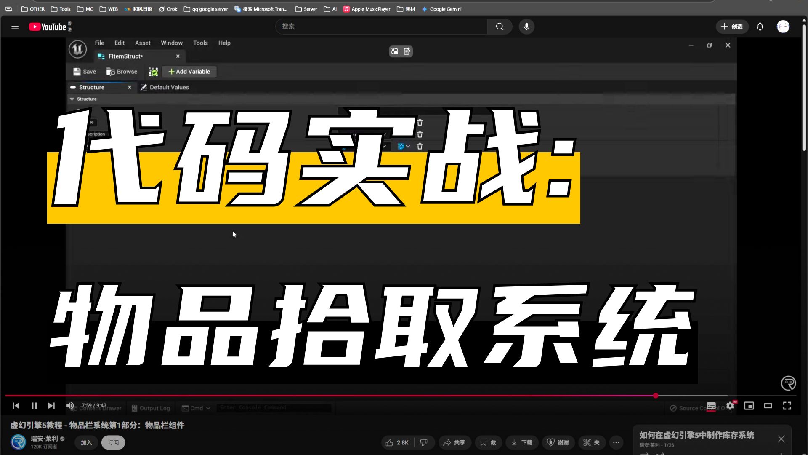The width and height of the screenshot is (808, 455).
Task: Open the 素材 bookmarks folder
Action: click(x=406, y=9)
